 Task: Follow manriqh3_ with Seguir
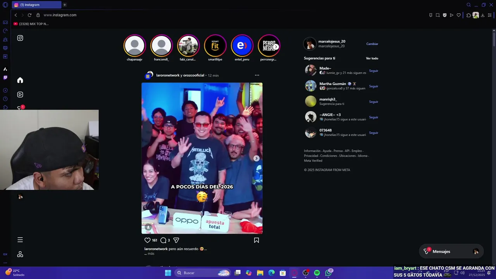(x=374, y=102)
